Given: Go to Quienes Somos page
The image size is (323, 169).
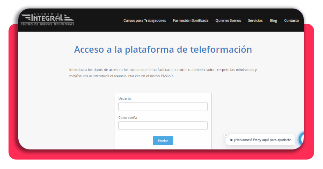Looking at the screenshot, I should (228, 20).
